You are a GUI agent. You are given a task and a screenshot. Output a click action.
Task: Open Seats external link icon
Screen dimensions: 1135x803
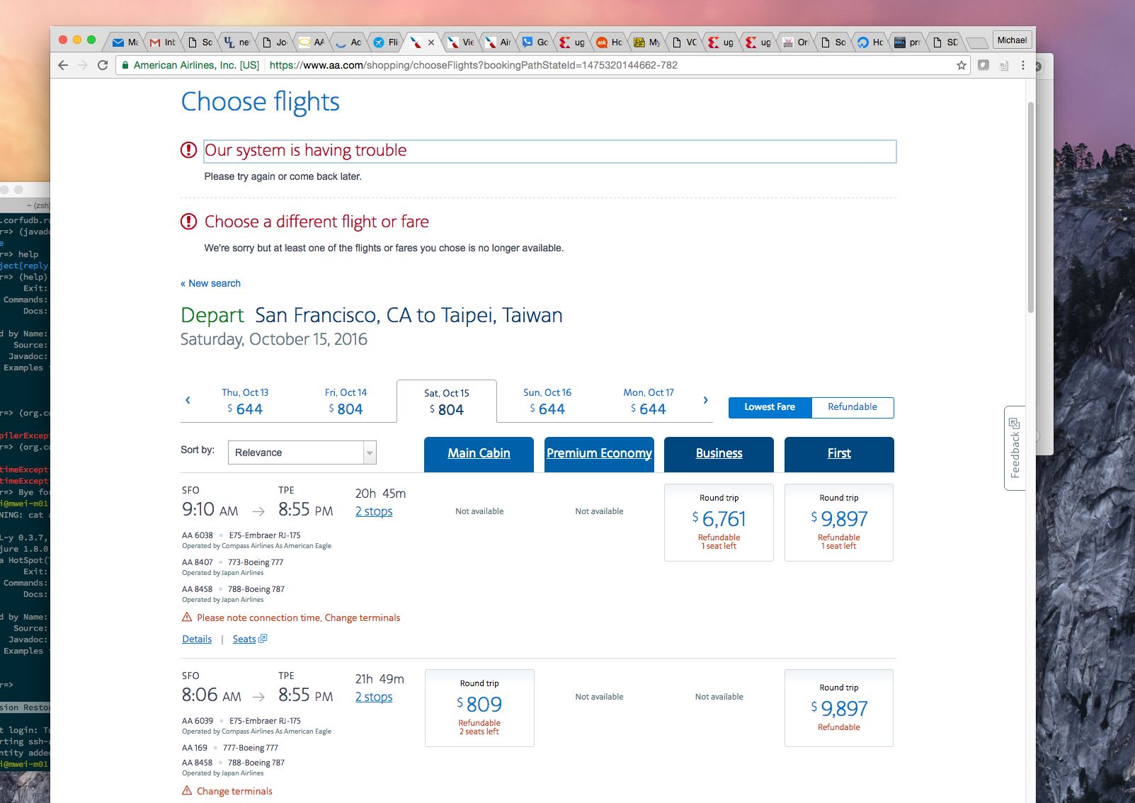pos(263,639)
